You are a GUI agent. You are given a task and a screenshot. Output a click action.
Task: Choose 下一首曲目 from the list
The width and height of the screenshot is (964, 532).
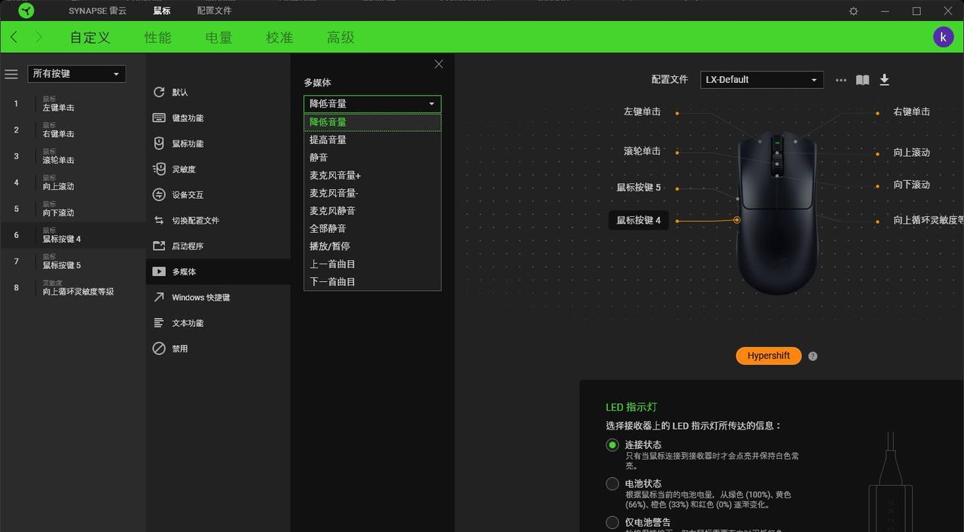coord(372,282)
